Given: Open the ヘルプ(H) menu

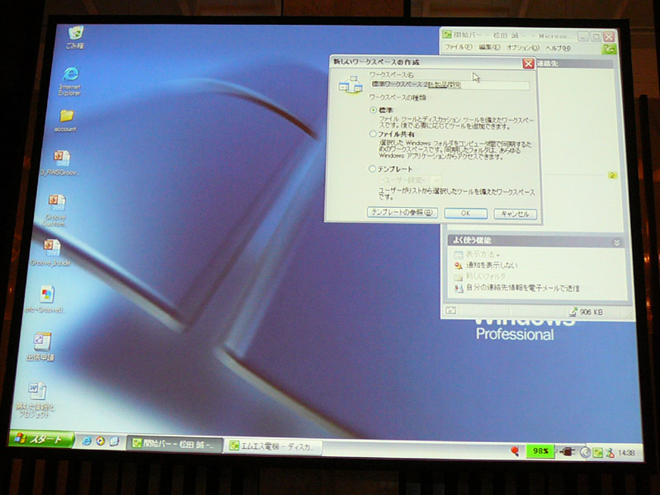Looking at the screenshot, I should click(559, 49).
